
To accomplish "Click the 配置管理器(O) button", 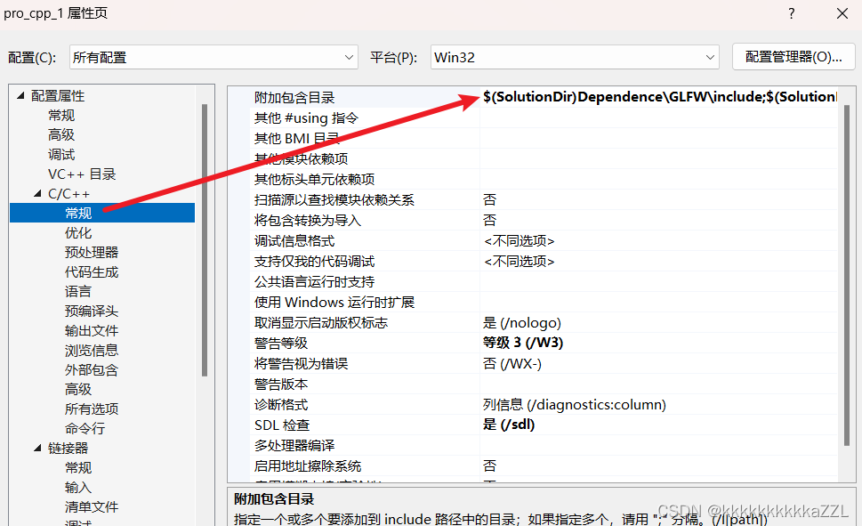I will click(x=793, y=56).
